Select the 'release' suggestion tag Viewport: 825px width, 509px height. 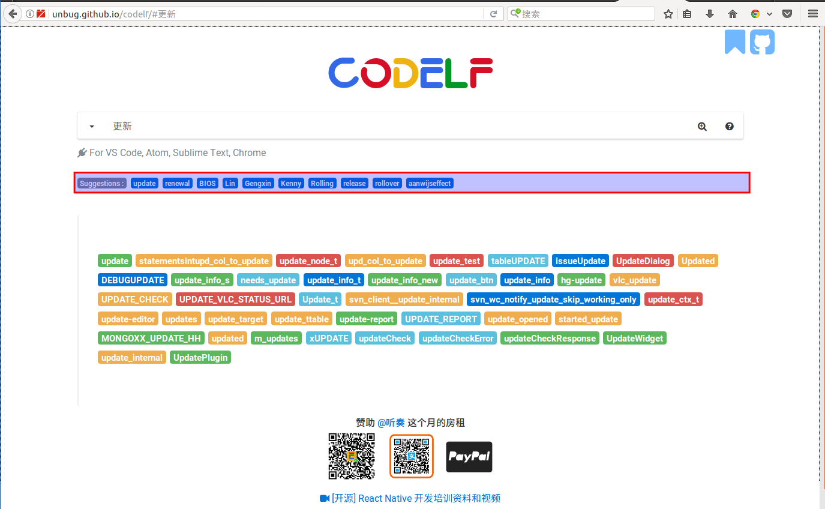pyautogui.click(x=355, y=183)
